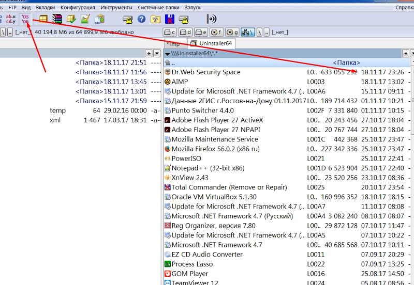Open the Справка menu
This screenshot has width=414, height=285.
click(405, 8)
